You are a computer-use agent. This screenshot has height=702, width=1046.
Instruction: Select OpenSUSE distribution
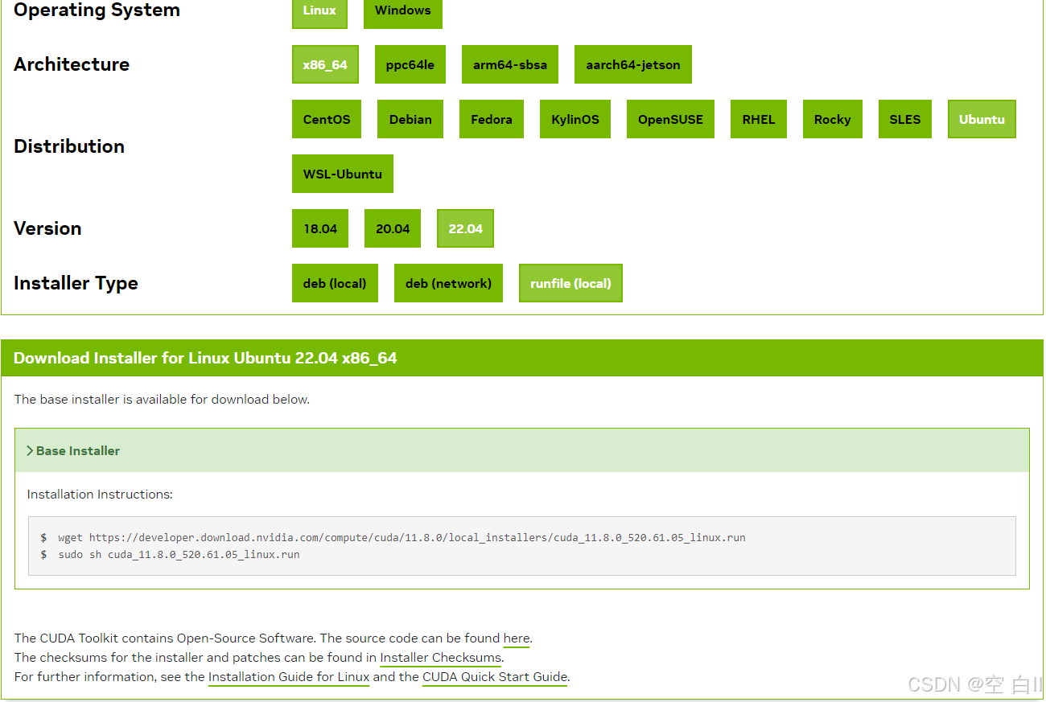tap(670, 119)
